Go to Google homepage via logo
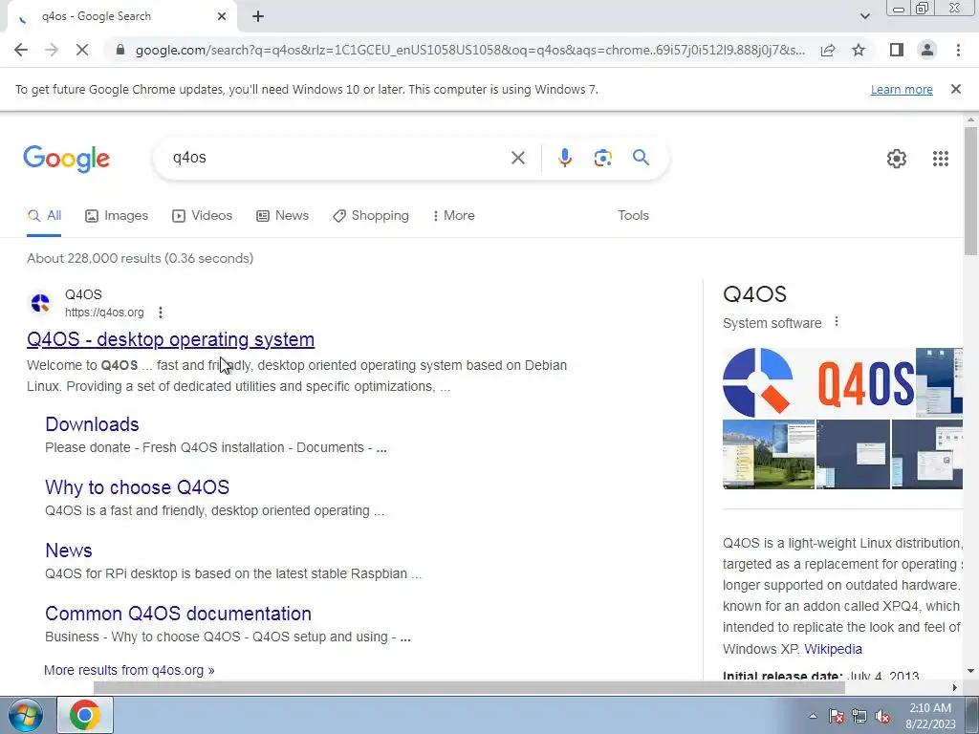Screen dimensions: 979x734 [x=66, y=160]
